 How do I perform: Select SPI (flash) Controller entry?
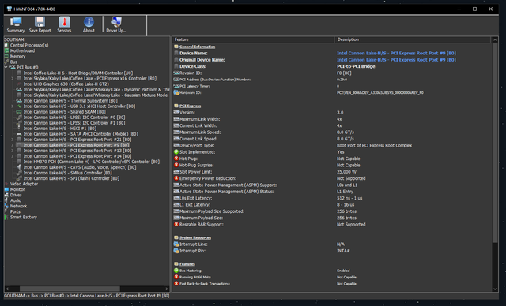pos(71,178)
